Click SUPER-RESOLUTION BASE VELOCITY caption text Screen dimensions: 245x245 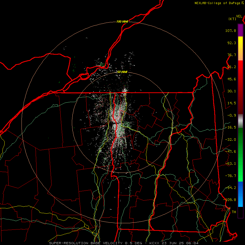(86, 243)
